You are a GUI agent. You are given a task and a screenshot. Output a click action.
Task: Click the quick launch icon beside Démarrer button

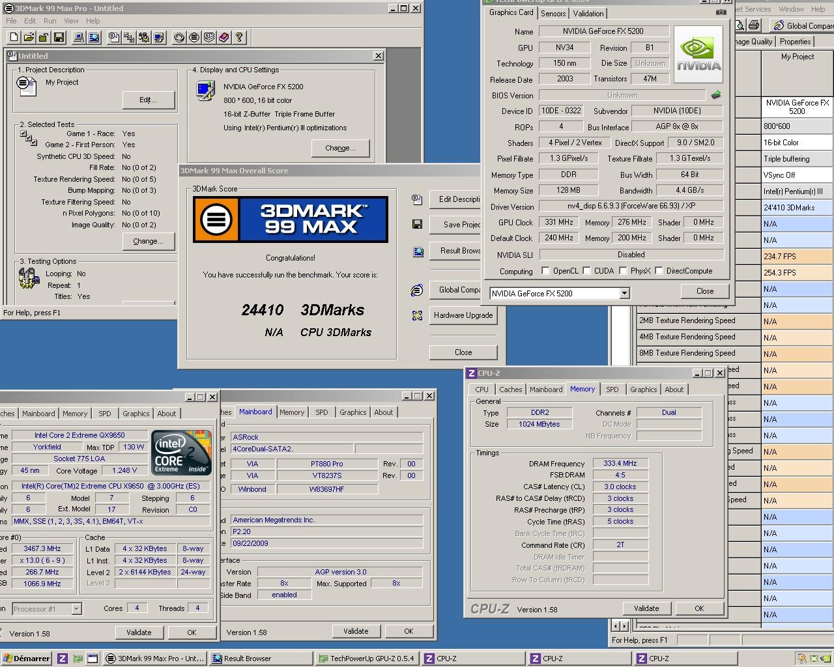pos(63,659)
